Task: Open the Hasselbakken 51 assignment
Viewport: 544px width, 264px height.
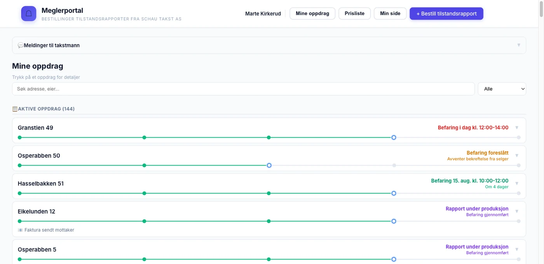Action: [x=269, y=186]
